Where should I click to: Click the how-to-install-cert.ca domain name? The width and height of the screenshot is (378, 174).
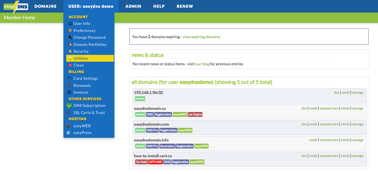click(153, 156)
